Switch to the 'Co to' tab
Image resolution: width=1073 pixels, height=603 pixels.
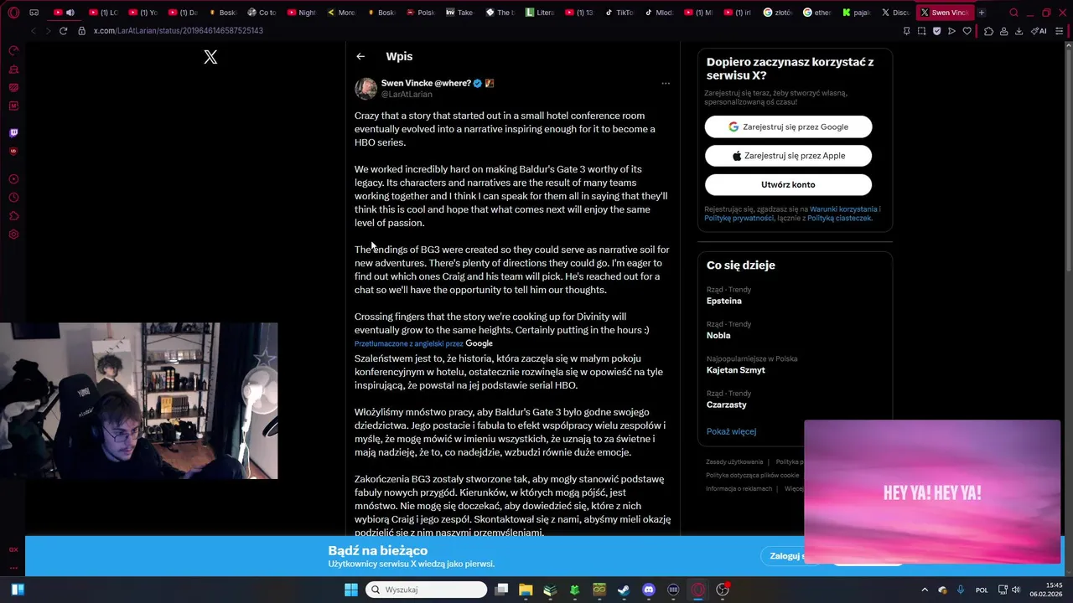pos(262,13)
